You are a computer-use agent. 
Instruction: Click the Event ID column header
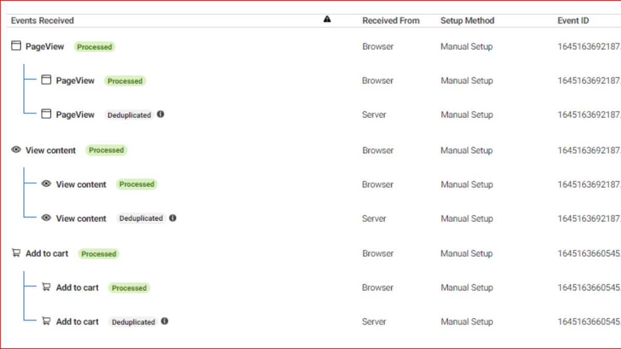pos(573,21)
